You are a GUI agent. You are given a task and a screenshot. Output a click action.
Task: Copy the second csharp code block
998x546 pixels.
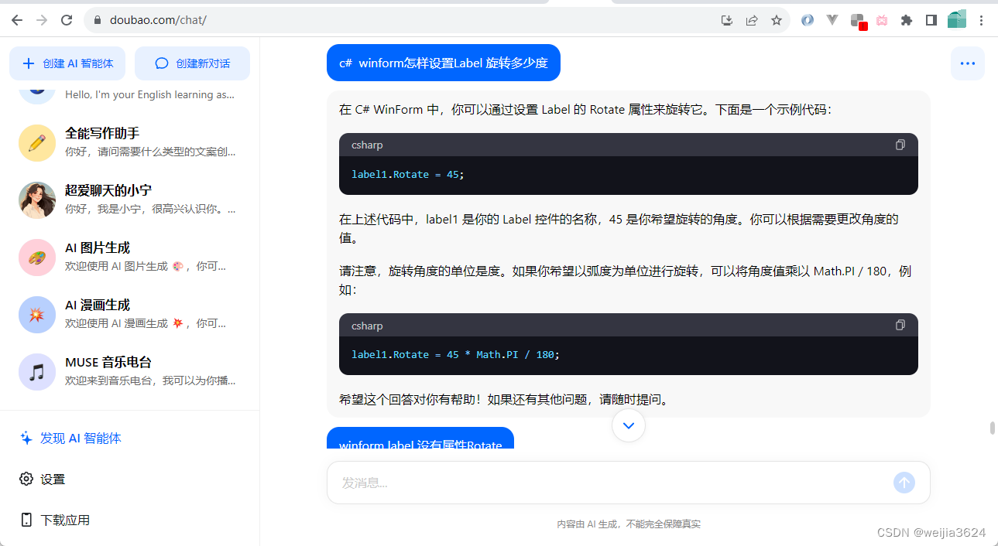[x=900, y=326]
